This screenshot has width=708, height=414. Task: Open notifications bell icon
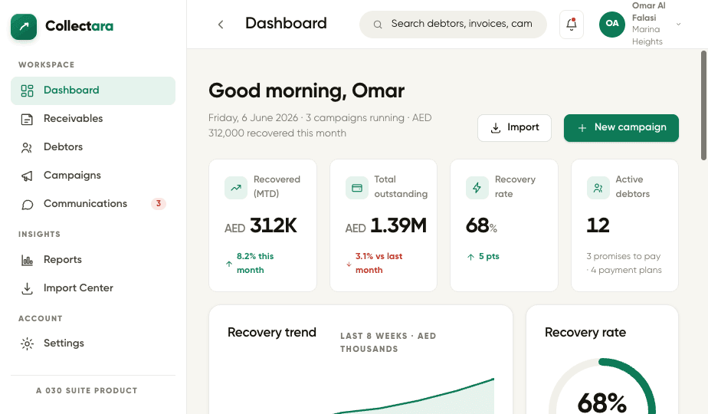coord(571,25)
